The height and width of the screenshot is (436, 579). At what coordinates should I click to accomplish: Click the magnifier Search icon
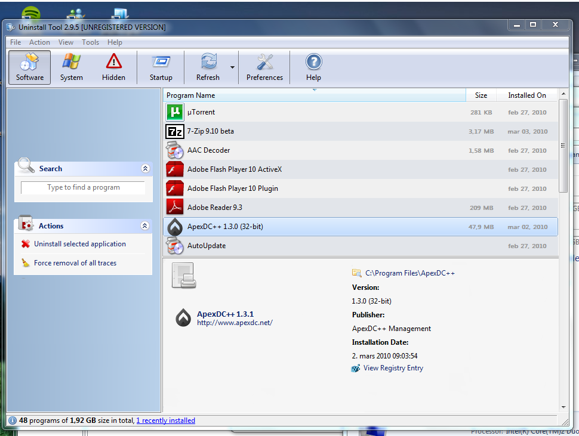click(26, 165)
